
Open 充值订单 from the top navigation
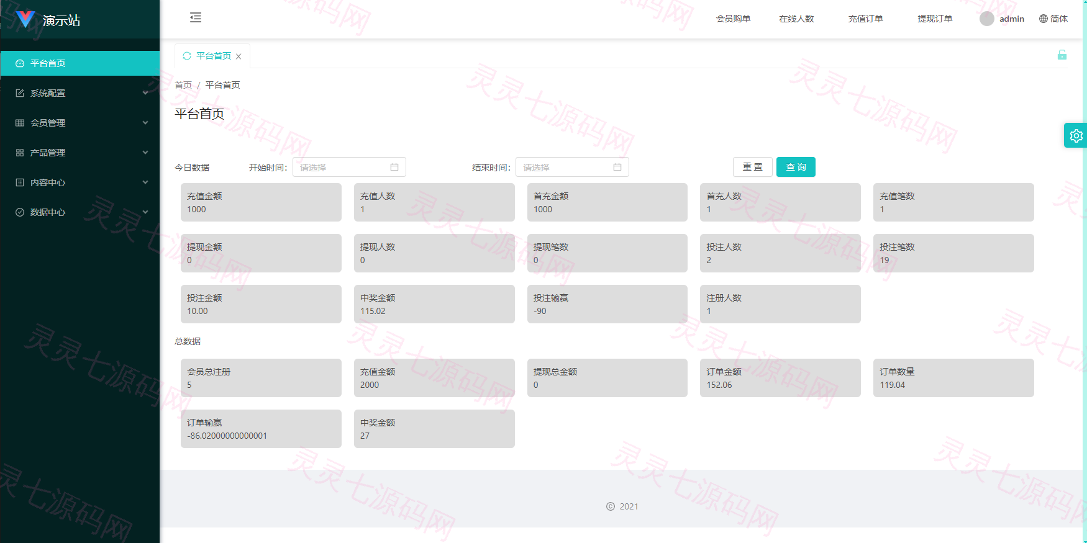pyautogui.click(x=865, y=19)
